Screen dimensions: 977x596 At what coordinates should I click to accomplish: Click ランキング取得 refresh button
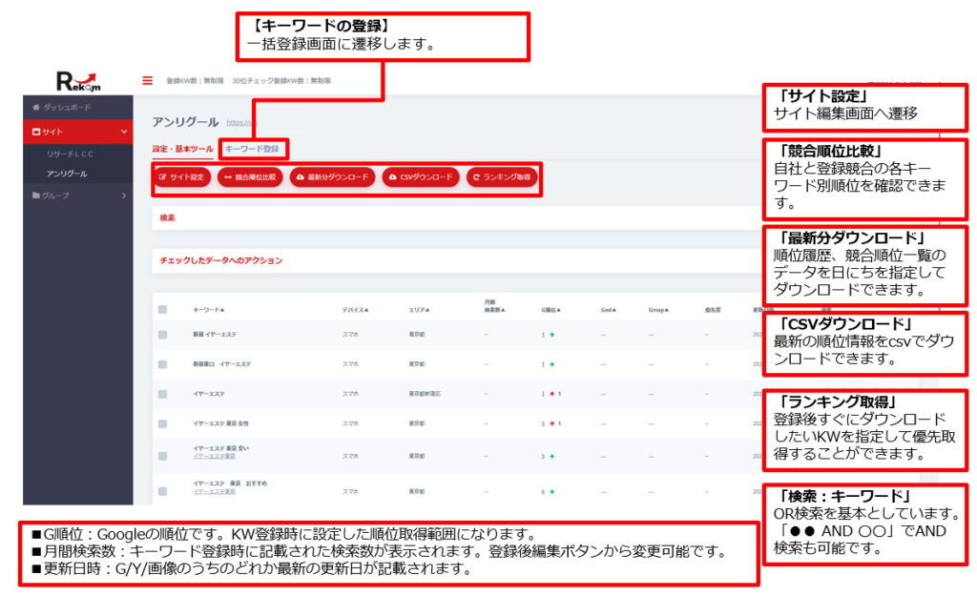pyautogui.click(x=502, y=177)
